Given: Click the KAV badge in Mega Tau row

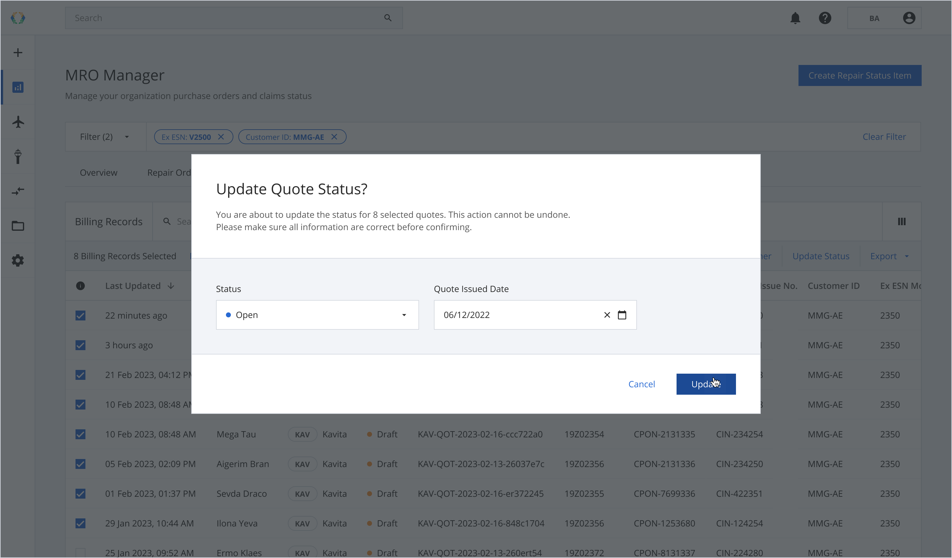Looking at the screenshot, I should 302,434.
